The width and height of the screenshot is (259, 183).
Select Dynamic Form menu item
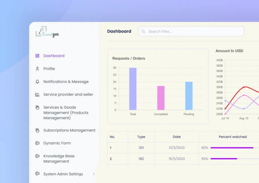click(x=57, y=143)
